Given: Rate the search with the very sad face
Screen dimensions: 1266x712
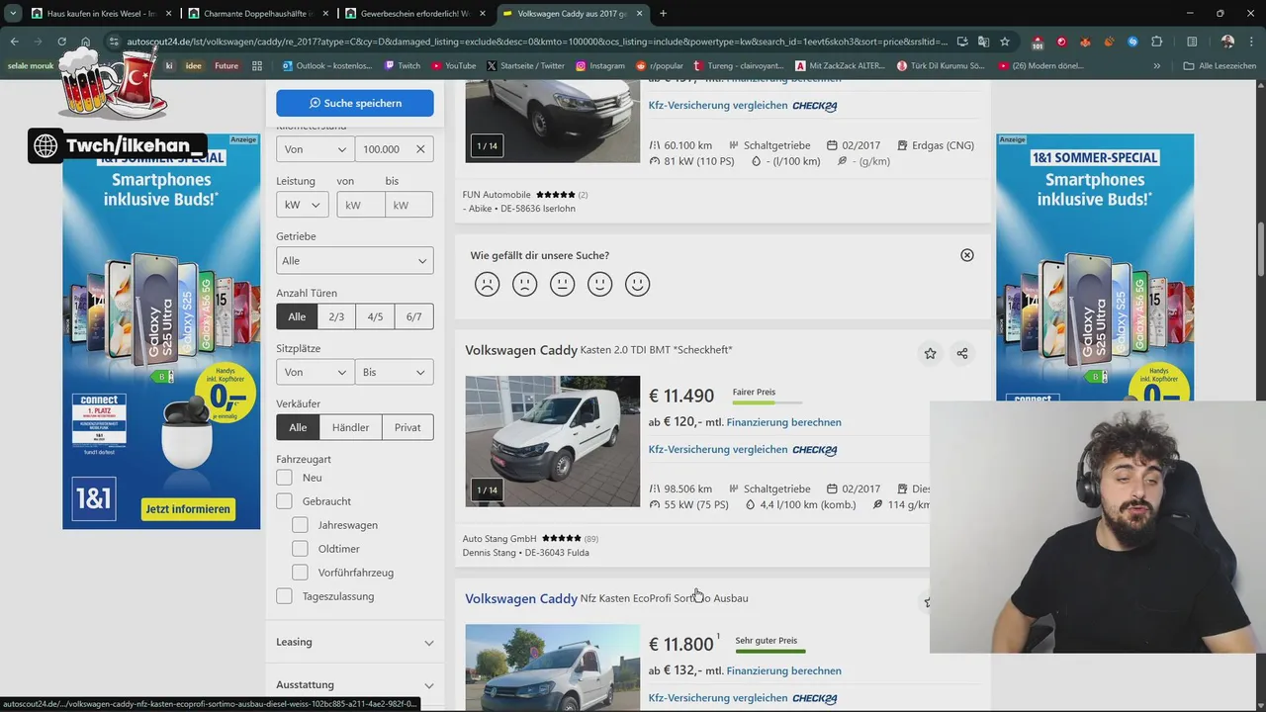Looking at the screenshot, I should (x=487, y=284).
